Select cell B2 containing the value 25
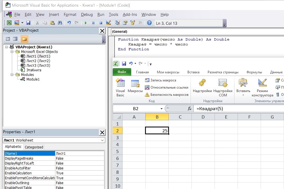The height and width of the screenshot is (189, 284). pos(157,130)
